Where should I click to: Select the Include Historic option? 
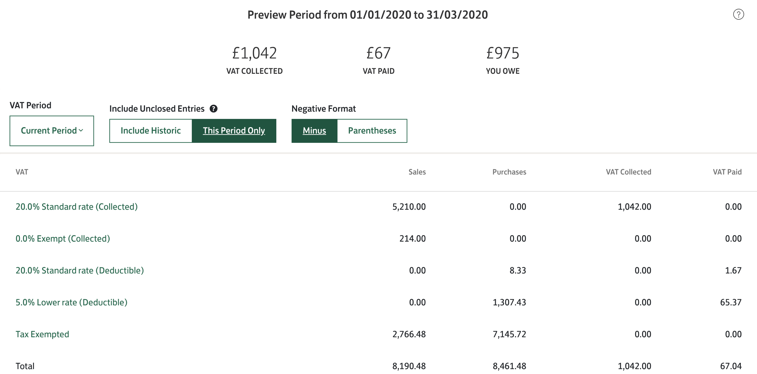151,131
